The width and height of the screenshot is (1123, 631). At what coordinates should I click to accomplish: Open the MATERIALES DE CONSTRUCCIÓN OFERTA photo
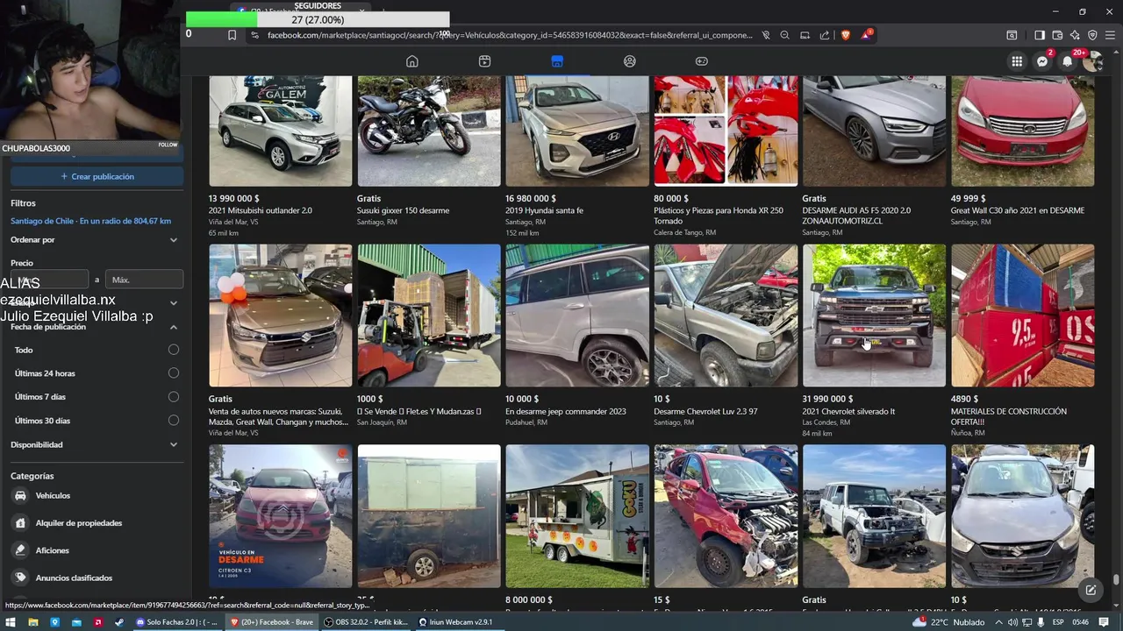click(x=1022, y=315)
